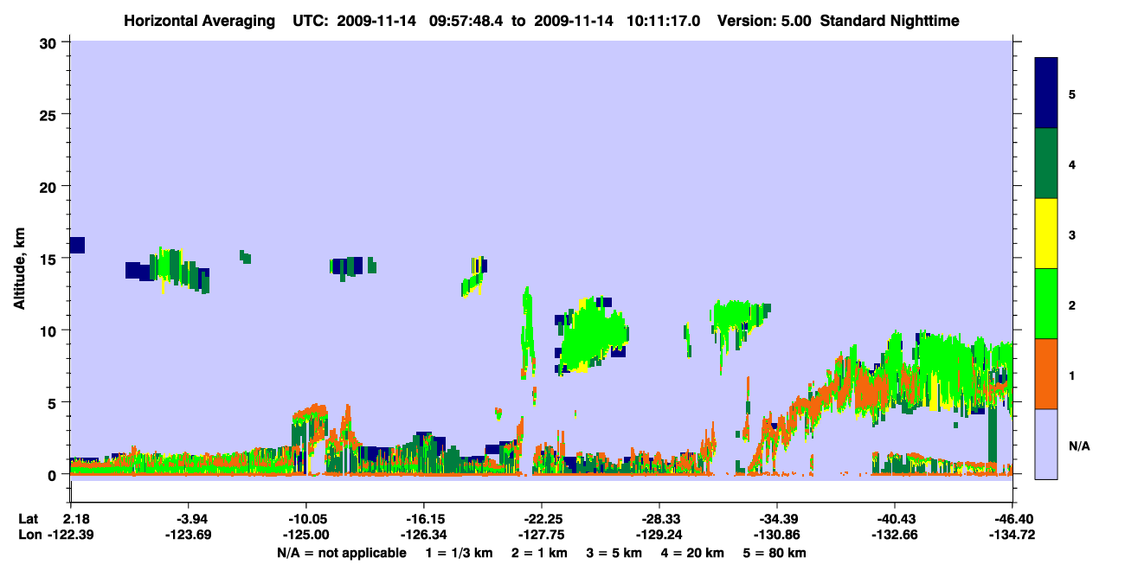Click the bright green colorbar segment labeled 2
The image size is (1125, 577).
coord(1046,304)
